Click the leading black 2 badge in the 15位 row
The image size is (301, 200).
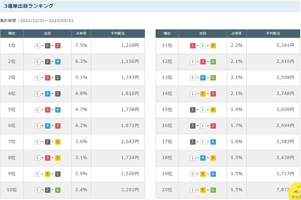pyautogui.click(x=193, y=110)
